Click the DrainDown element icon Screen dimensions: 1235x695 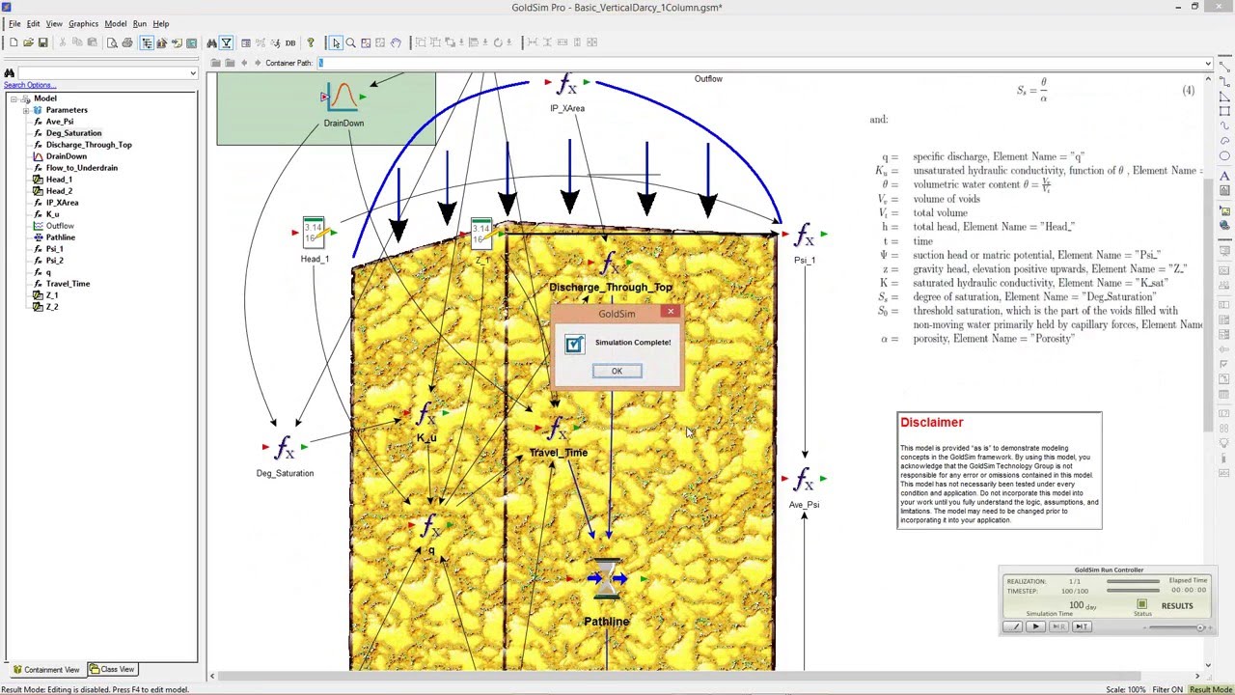342,97
